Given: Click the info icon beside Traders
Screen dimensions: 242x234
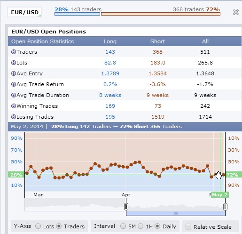Looking at the screenshot, I should click(14, 52).
